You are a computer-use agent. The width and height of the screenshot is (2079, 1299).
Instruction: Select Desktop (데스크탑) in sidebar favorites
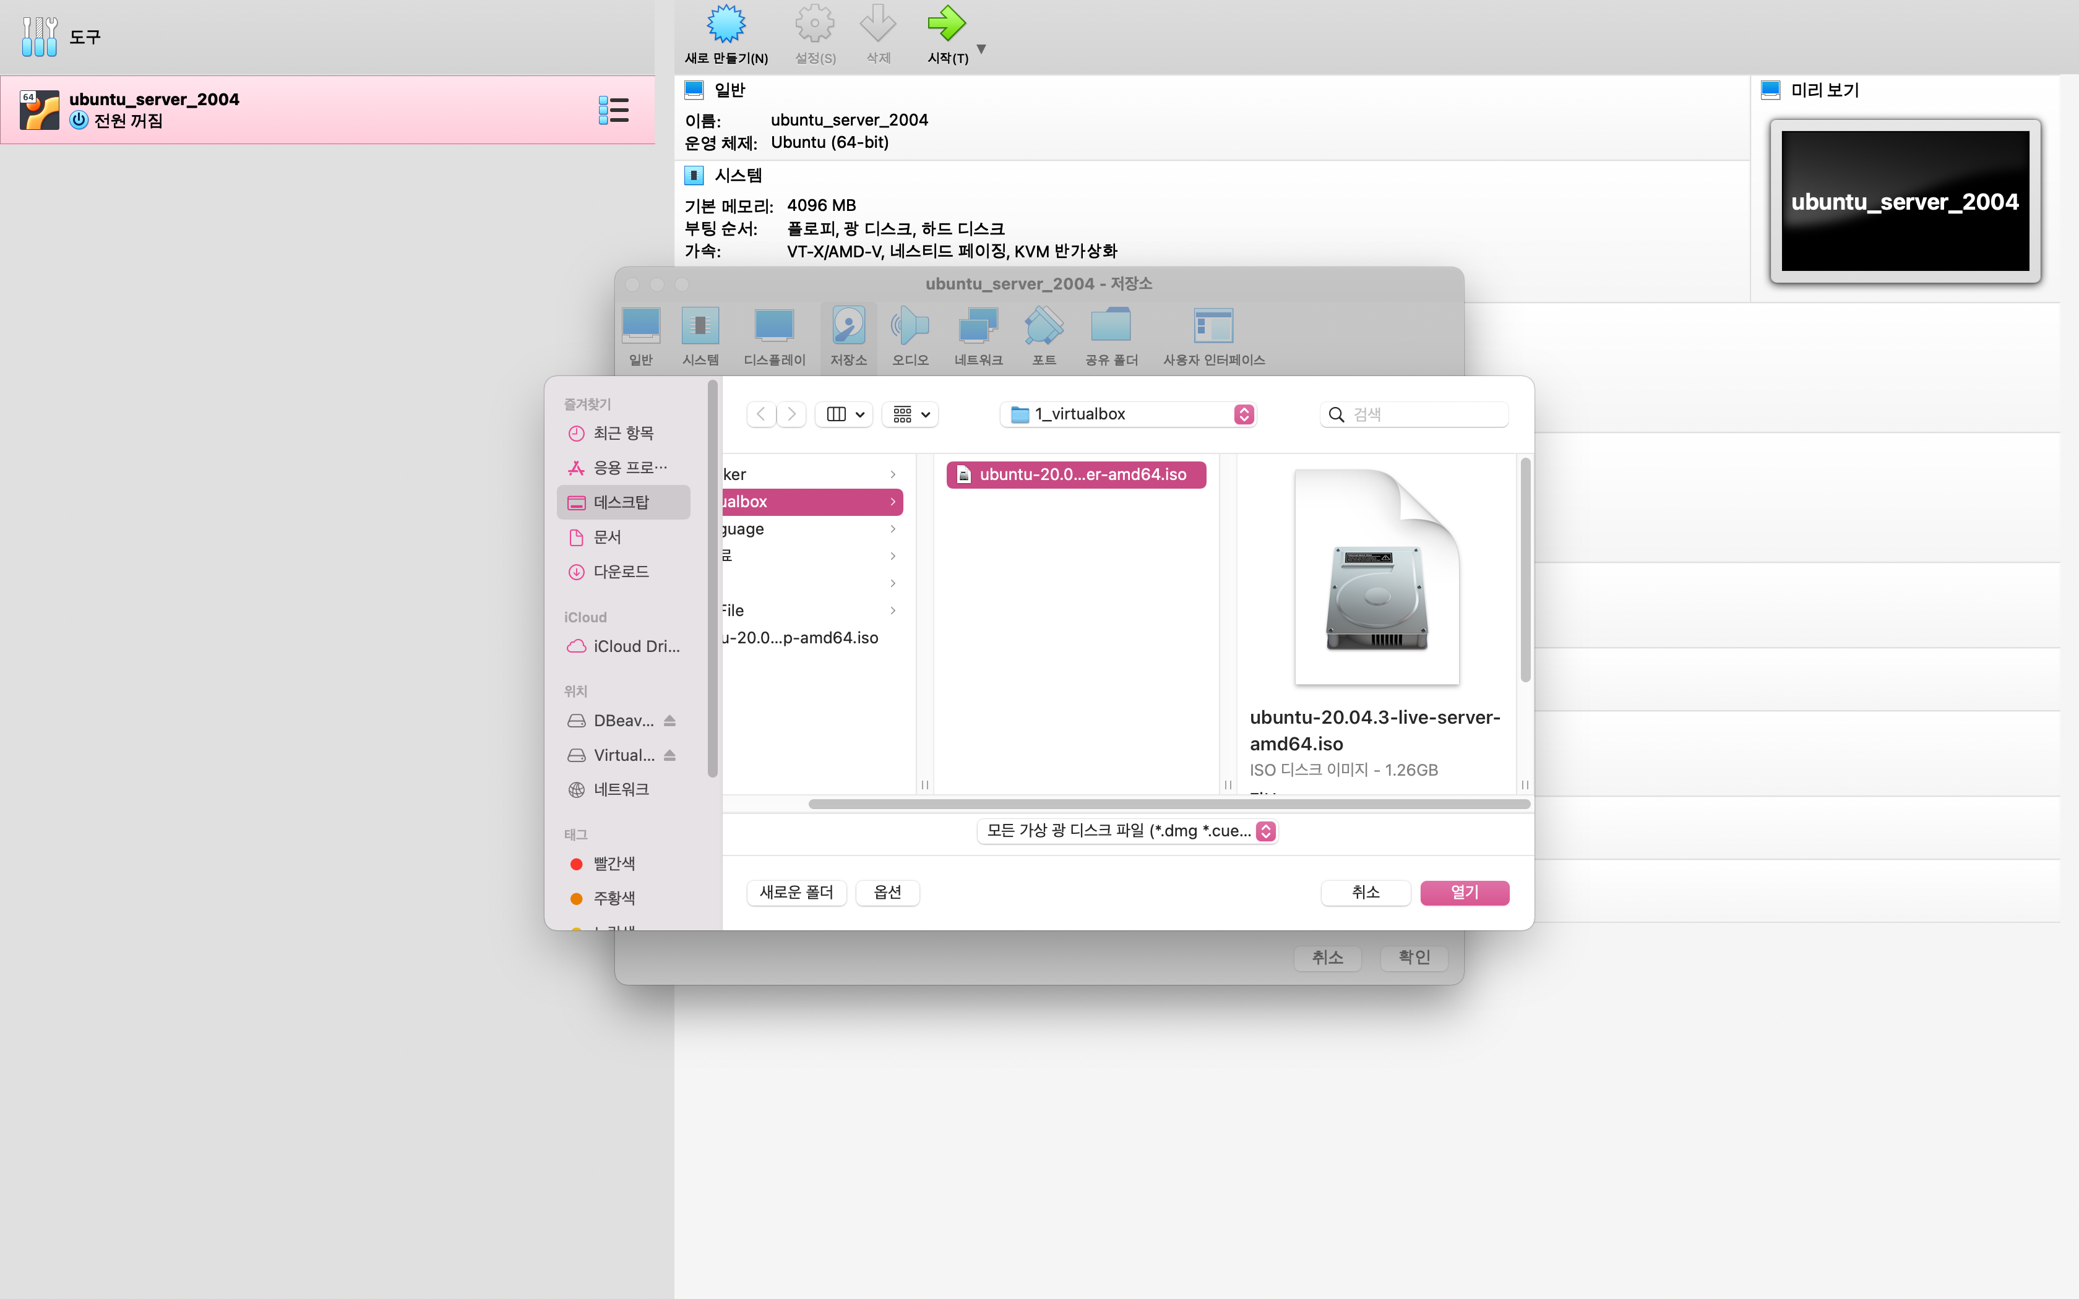(622, 502)
